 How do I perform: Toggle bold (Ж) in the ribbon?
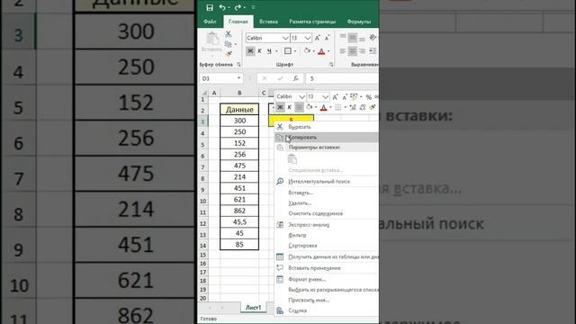[250, 51]
